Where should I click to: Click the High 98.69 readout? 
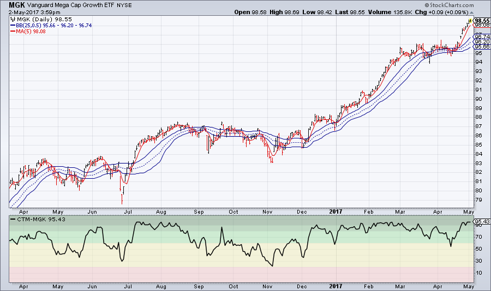point(284,12)
